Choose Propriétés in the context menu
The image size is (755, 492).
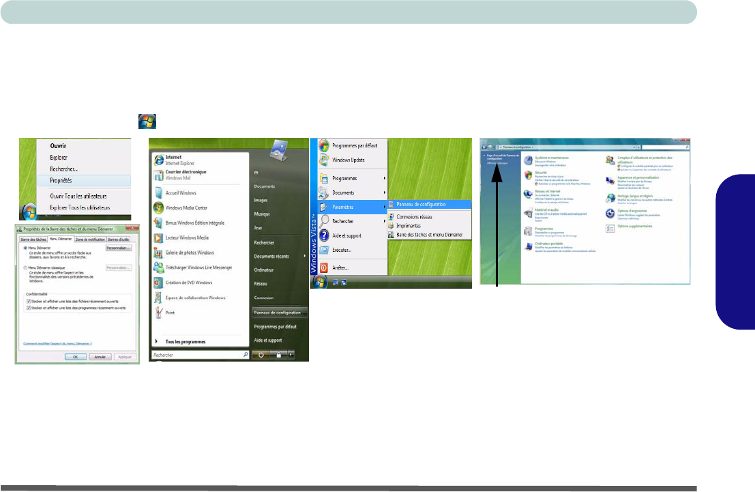point(84,180)
